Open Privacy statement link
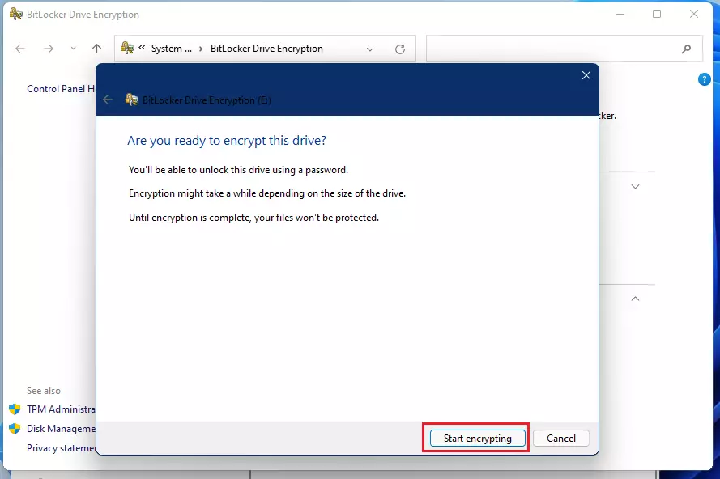This screenshot has width=720, height=479. point(61,447)
